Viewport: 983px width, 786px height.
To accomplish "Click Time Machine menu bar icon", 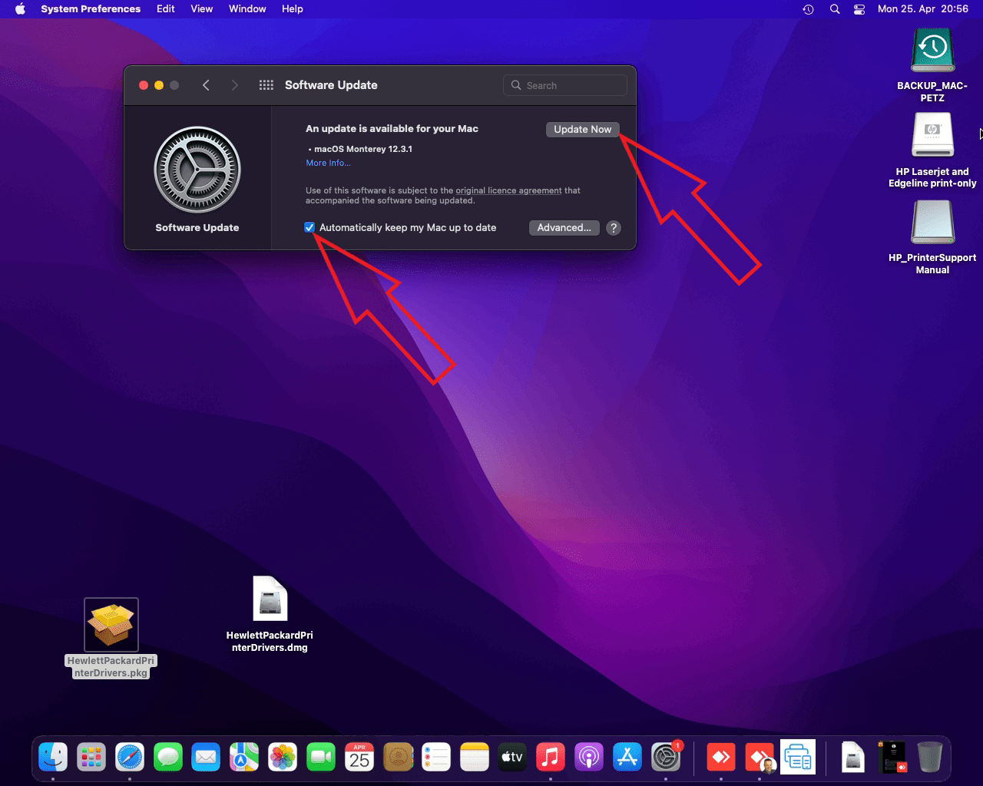I will 808,9.
